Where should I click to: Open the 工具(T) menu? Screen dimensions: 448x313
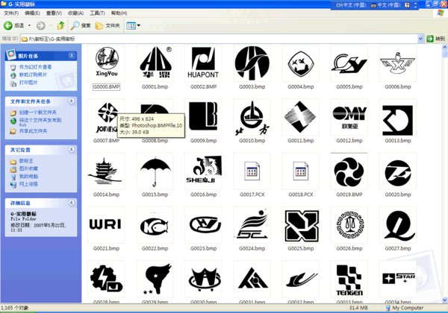(x=97, y=13)
